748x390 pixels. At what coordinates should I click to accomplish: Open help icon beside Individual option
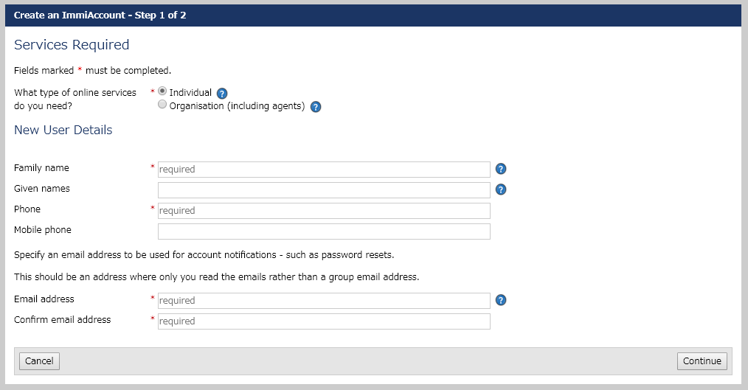(x=222, y=94)
